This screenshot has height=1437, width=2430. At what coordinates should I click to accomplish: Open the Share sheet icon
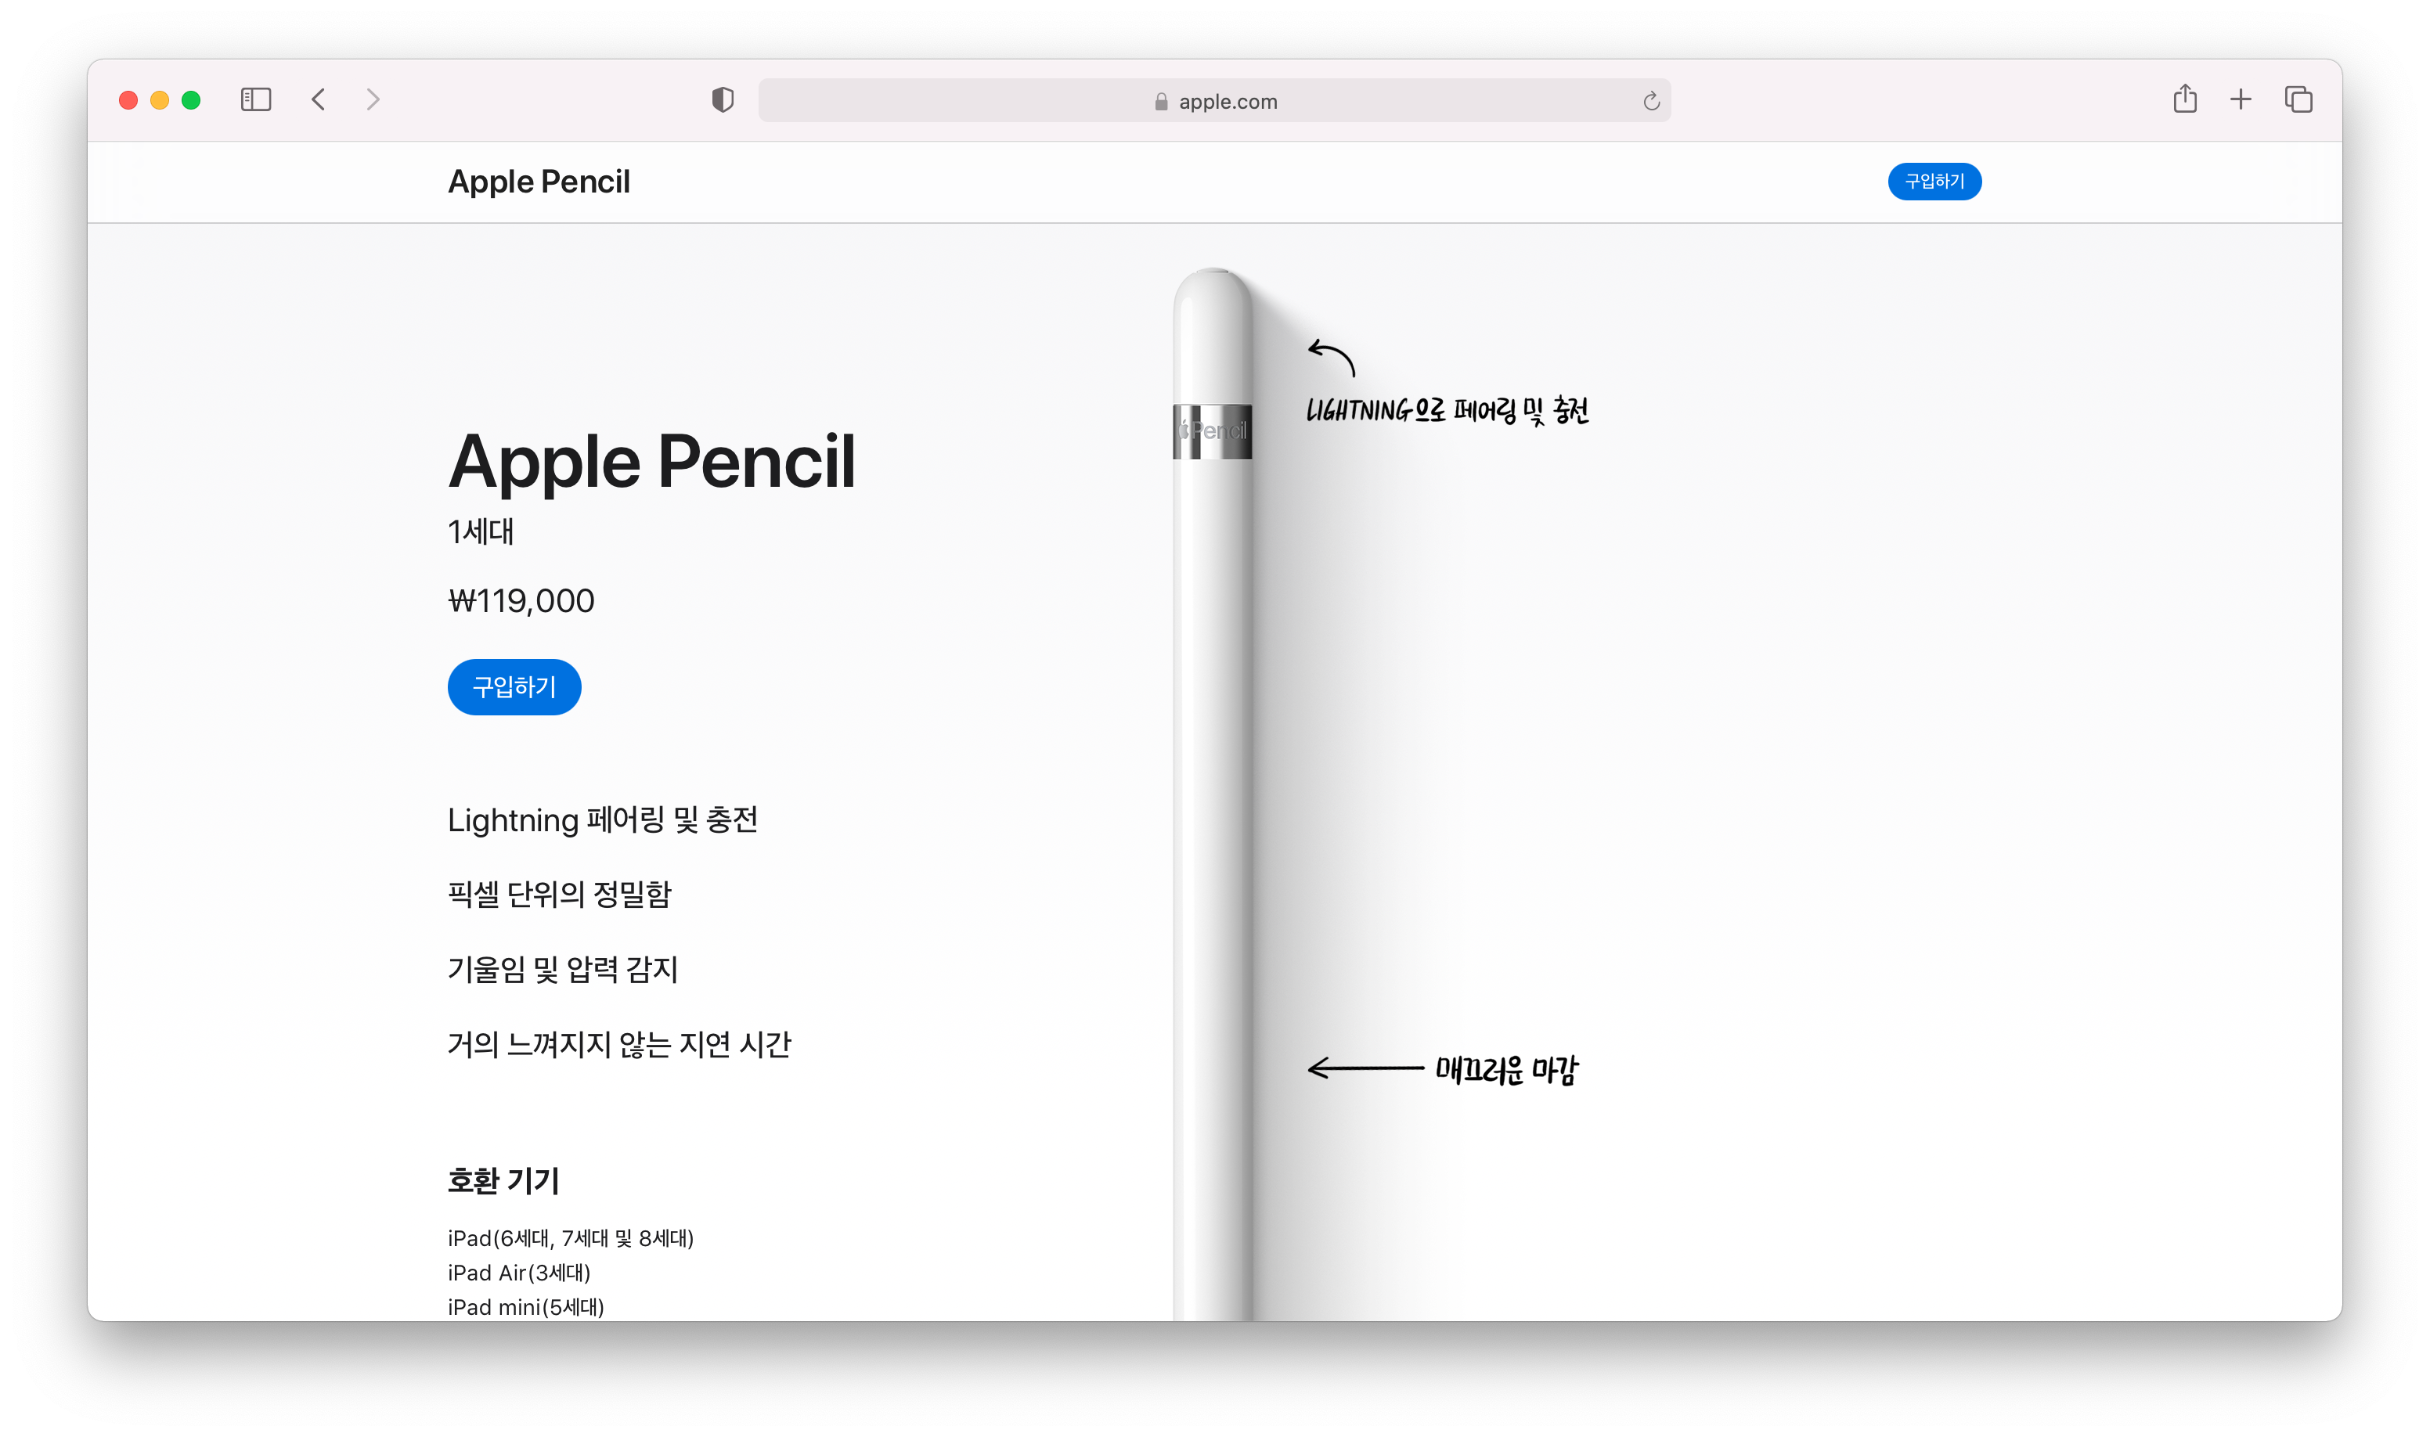click(2184, 99)
